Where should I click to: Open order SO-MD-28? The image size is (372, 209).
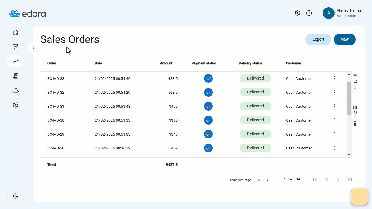[x=56, y=148]
